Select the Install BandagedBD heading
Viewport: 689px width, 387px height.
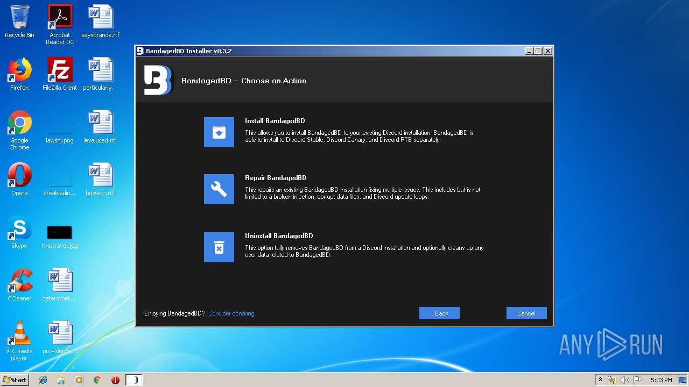275,121
